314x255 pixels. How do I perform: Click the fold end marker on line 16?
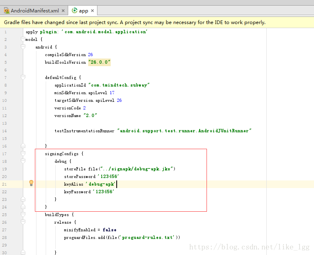tap(23, 146)
